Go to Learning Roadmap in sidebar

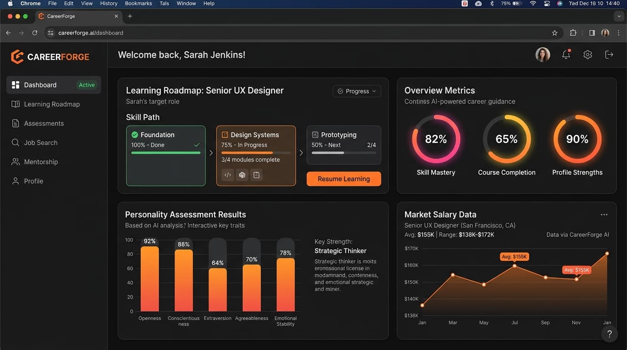(46, 104)
